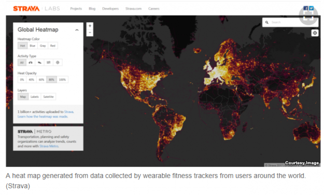This screenshot has height=195, width=324.
Task: Click the Heatmap Color label
Action: point(29,39)
